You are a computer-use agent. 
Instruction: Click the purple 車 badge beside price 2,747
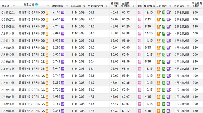63,76
